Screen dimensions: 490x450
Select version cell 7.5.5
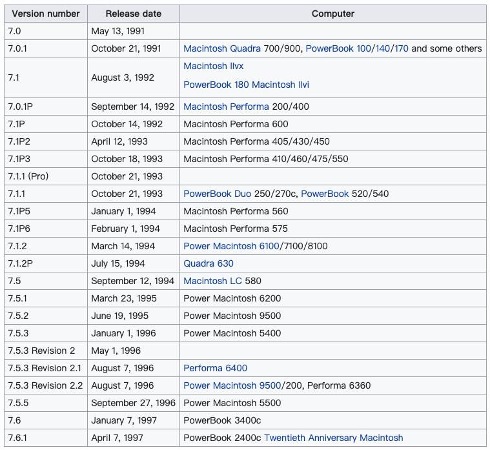coord(46,403)
